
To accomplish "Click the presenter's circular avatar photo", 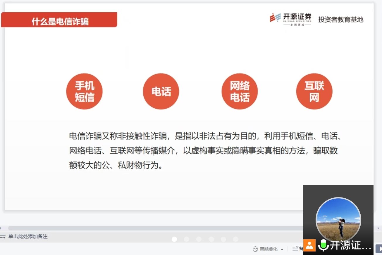I will click(338, 220).
